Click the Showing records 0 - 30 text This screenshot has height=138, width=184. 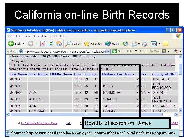click(x=53, y=56)
